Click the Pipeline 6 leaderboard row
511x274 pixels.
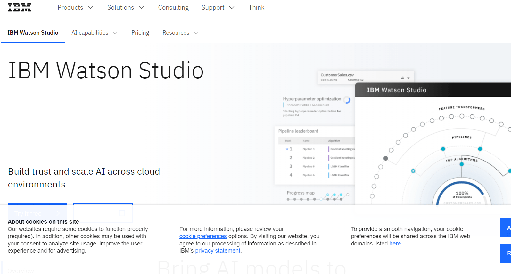317,175
